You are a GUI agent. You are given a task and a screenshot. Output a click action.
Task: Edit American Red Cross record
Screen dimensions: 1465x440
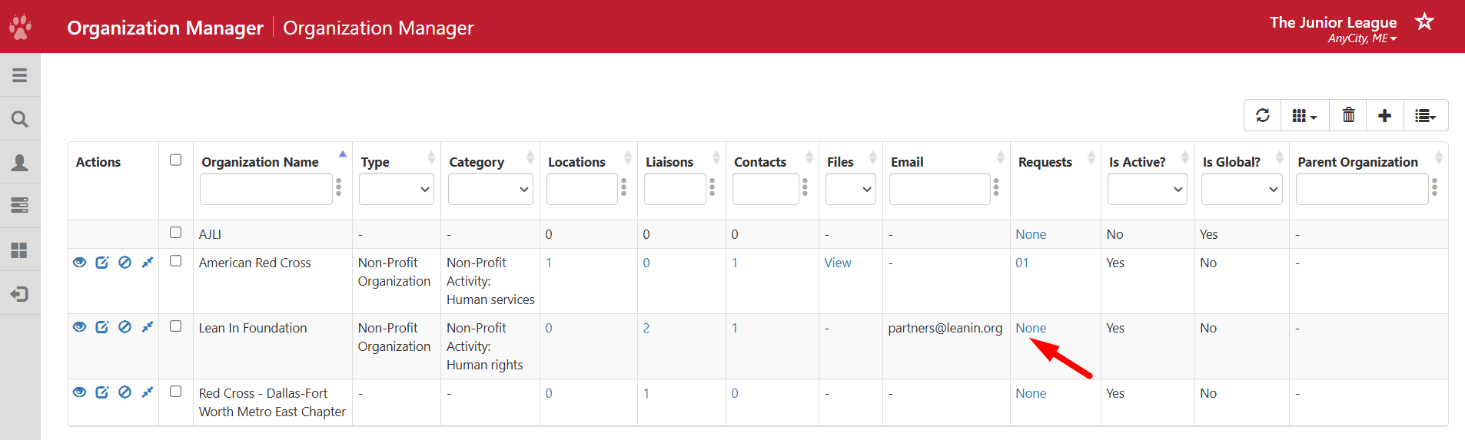(x=102, y=263)
